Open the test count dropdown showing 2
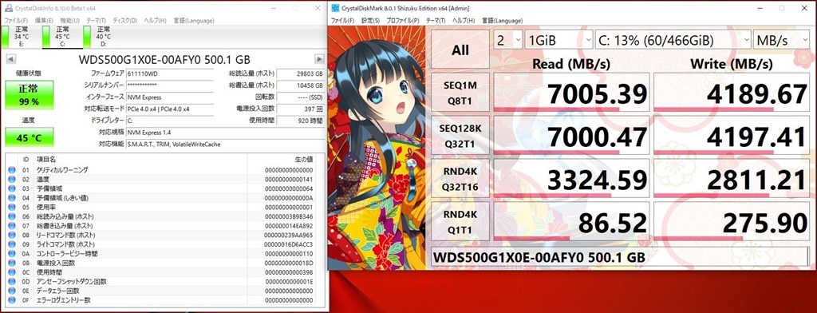The height and width of the screenshot is (313, 817). tap(507, 40)
